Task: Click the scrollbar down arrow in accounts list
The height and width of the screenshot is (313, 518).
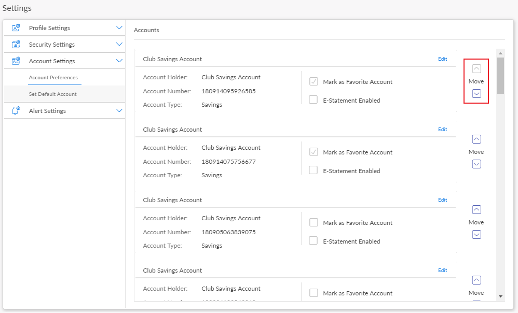Action: 500,296
